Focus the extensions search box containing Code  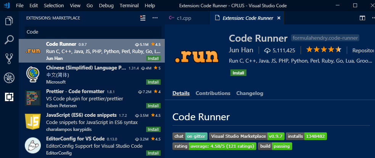(93, 32)
